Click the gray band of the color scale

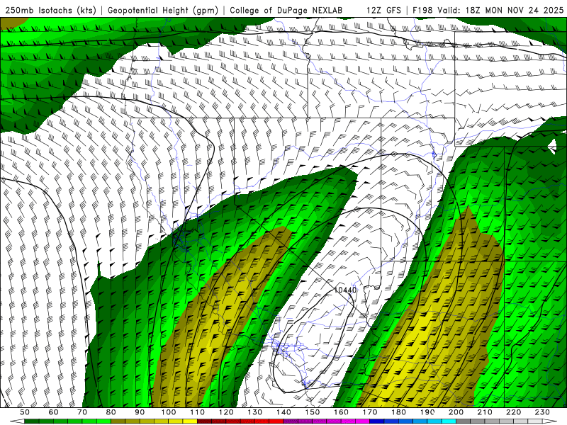(x=499, y=421)
